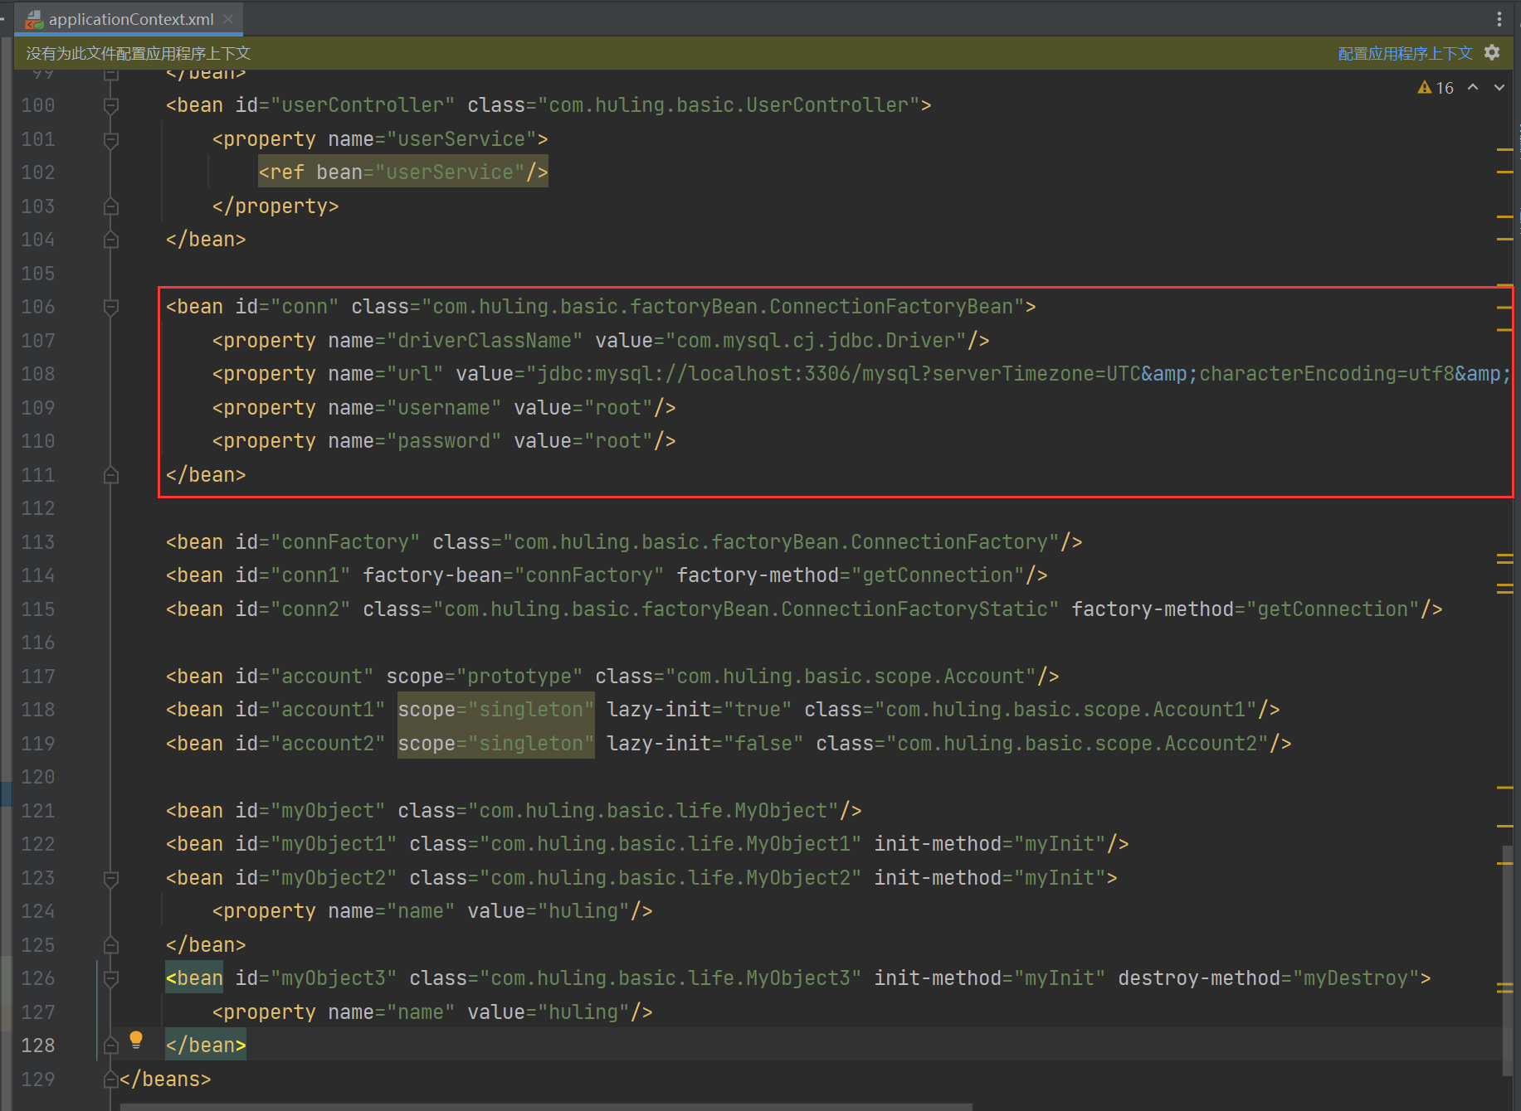1521x1111 pixels.
Task: Click the myObject bean class on line 121
Action: 653,811
